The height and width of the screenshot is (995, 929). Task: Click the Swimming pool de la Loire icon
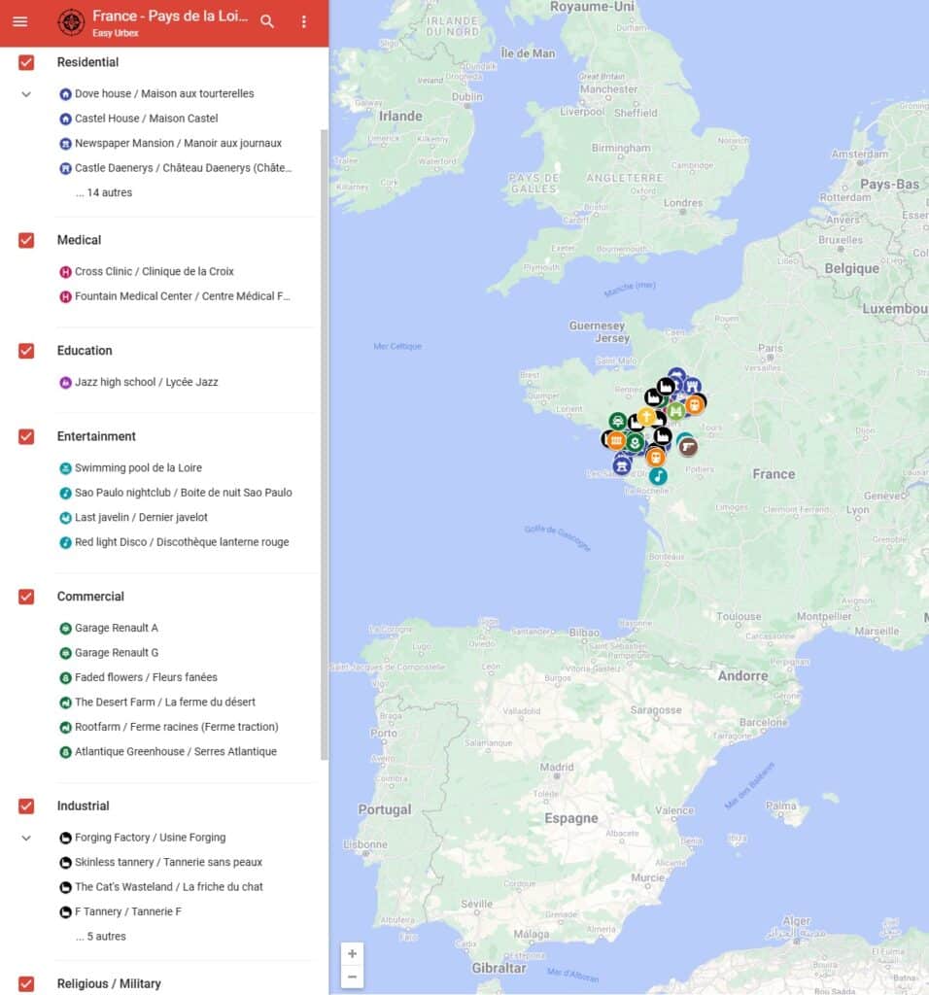click(x=65, y=468)
